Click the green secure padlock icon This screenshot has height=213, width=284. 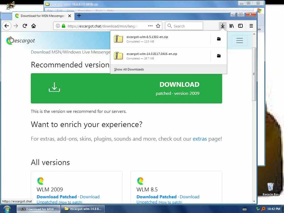tap(64, 26)
